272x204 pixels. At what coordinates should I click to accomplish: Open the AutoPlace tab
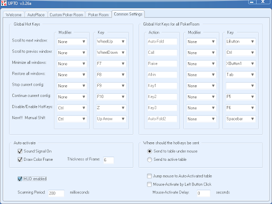(36, 14)
